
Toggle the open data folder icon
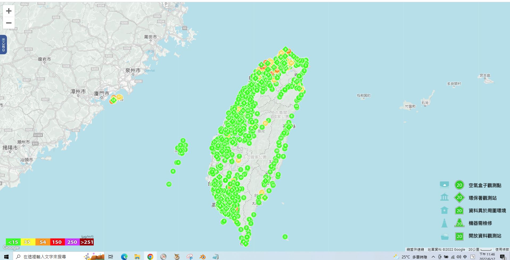[444, 236]
